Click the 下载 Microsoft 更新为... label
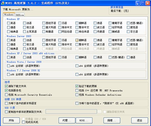The image size is (151, 126). tap(18, 10)
